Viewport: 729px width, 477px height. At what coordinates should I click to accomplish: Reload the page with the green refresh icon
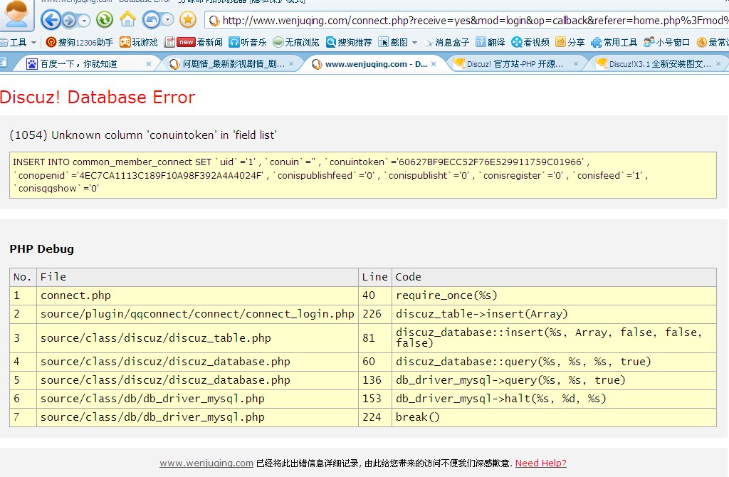(x=104, y=20)
